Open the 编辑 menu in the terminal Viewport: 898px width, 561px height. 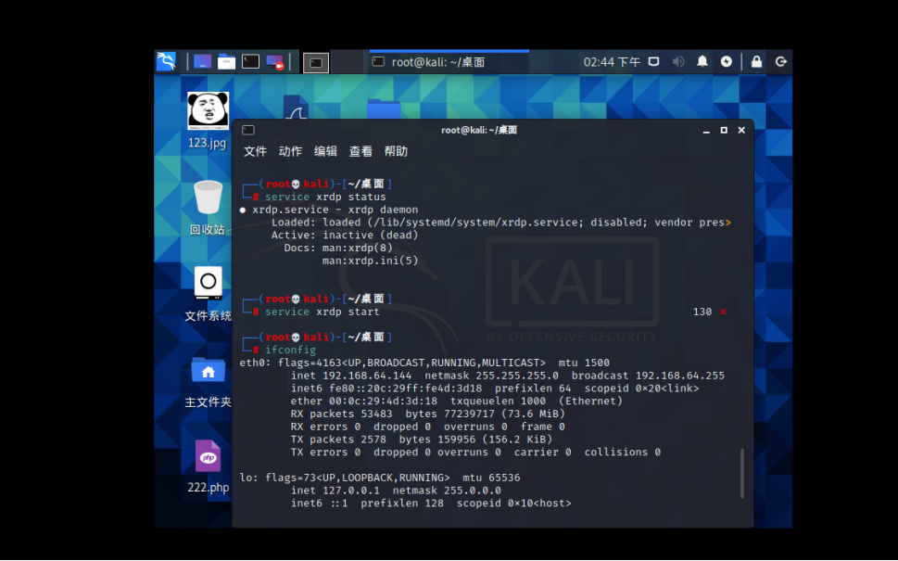(325, 151)
